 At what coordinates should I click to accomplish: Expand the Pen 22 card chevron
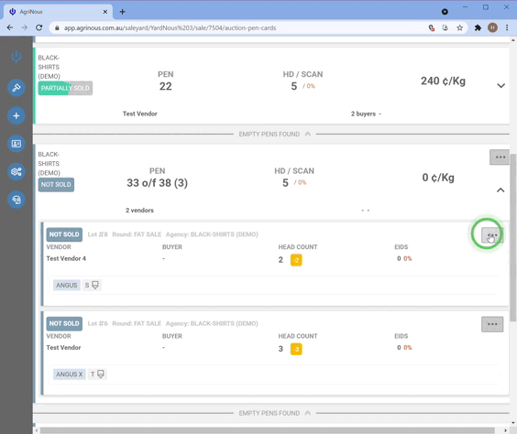(x=500, y=86)
